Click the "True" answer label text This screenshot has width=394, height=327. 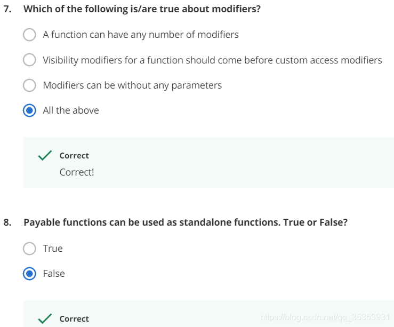point(53,249)
